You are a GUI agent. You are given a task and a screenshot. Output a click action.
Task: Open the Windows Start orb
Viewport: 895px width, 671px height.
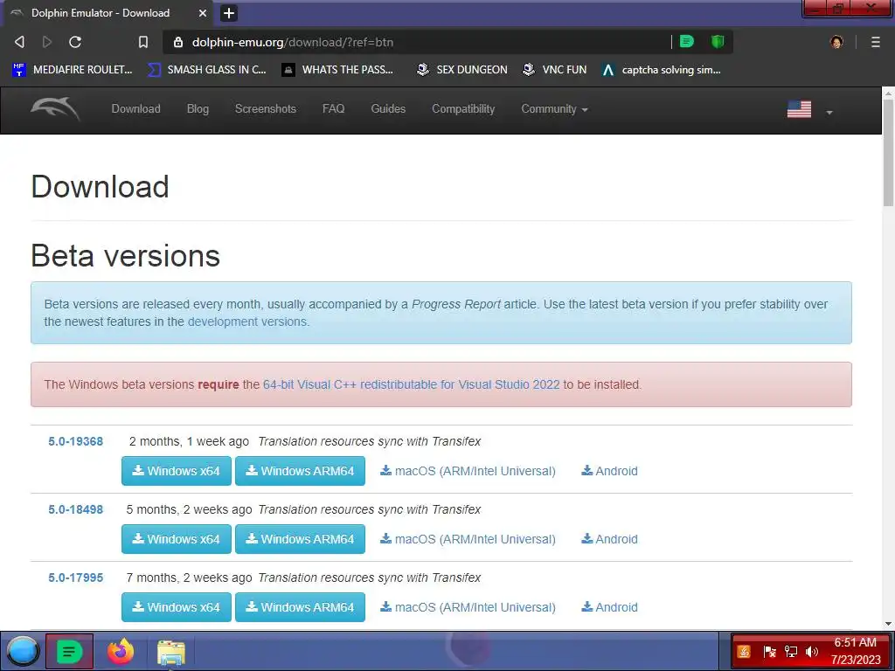[23, 651]
